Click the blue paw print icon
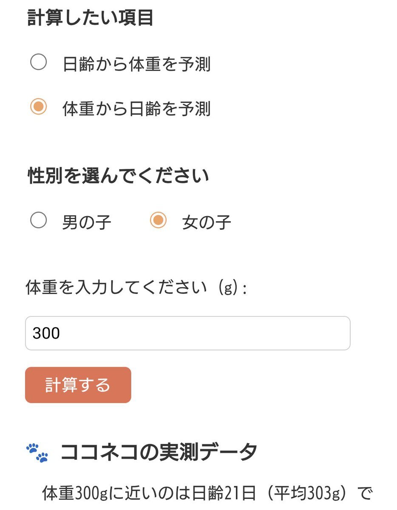Viewport: 397px width, 510px height. click(37, 453)
